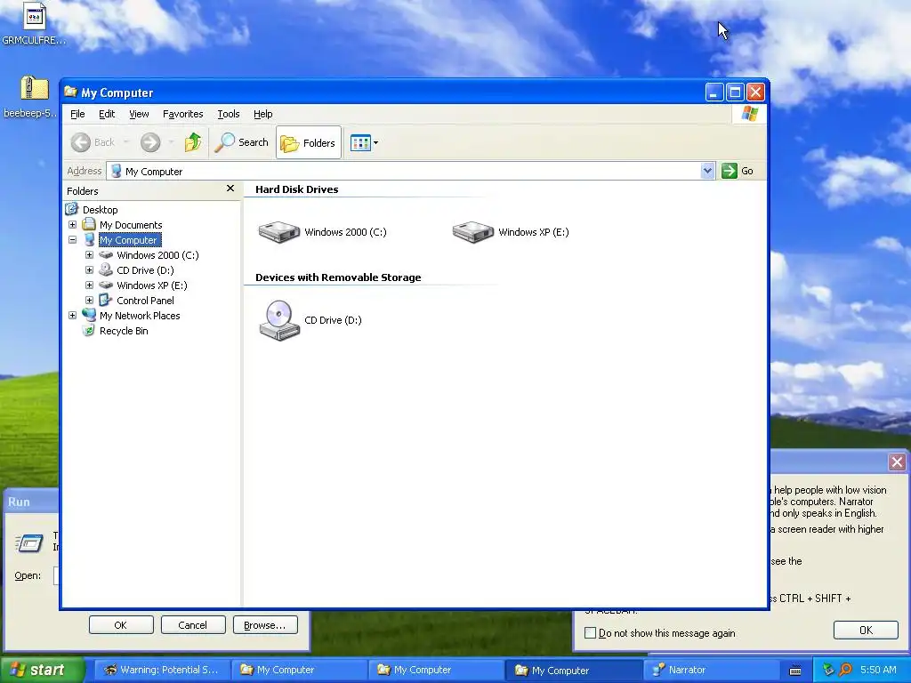The width and height of the screenshot is (911, 683).
Task: Open the Tools menu
Action: point(229,114)
